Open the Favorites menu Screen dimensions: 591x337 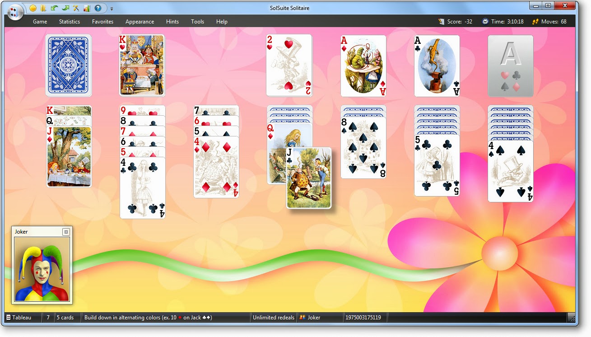coord(102,22)
